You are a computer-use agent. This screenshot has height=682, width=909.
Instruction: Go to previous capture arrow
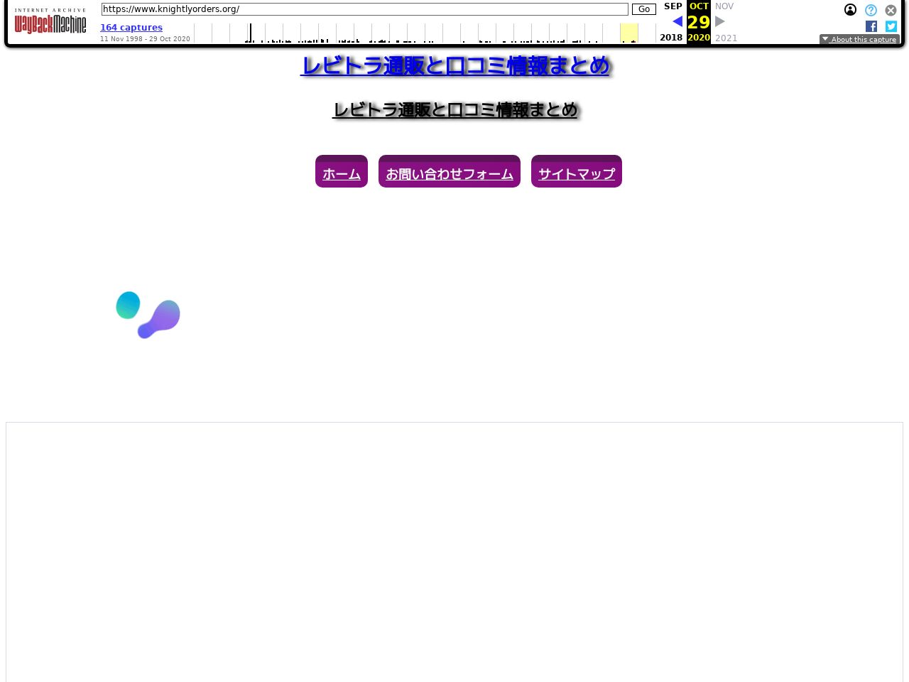pos(677,21)
